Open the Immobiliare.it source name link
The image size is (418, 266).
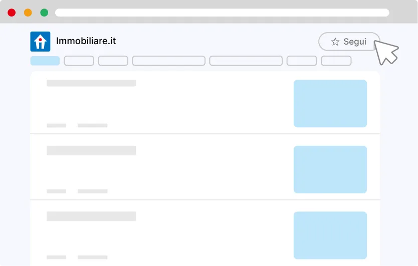point(86,41)
